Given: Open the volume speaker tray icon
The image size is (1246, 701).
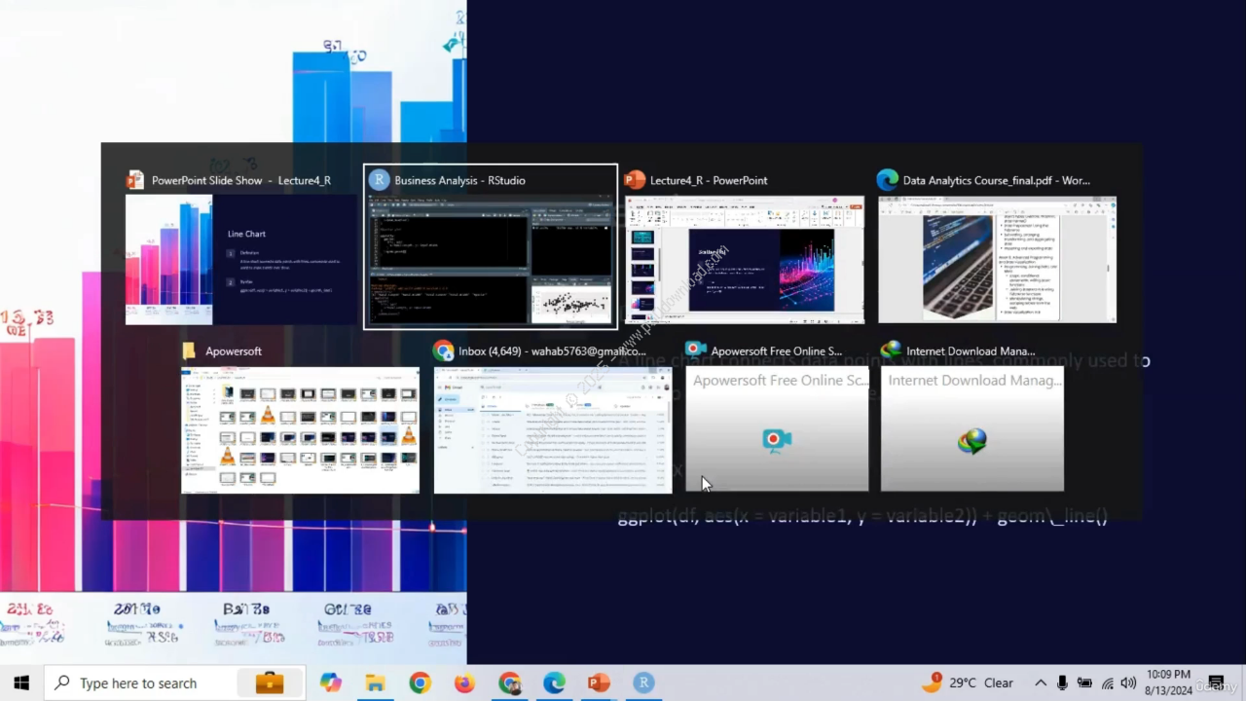Looking at the screenshot, I should pyautogui.click(x=1128, y=683).
